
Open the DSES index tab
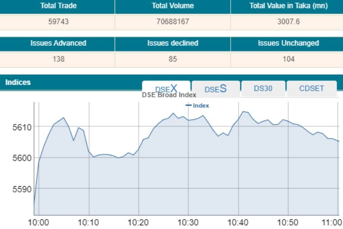(x=216, y=89)
